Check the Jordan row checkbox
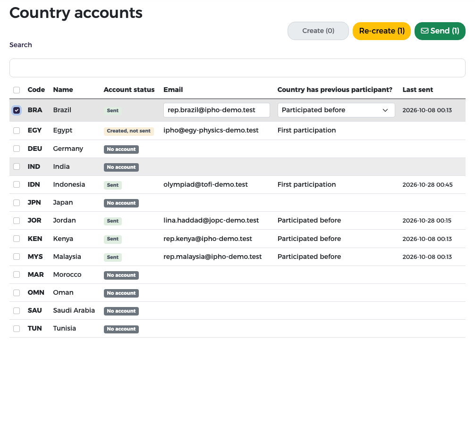The height and width of the screenshot is (440, 475). pos(17,221)
